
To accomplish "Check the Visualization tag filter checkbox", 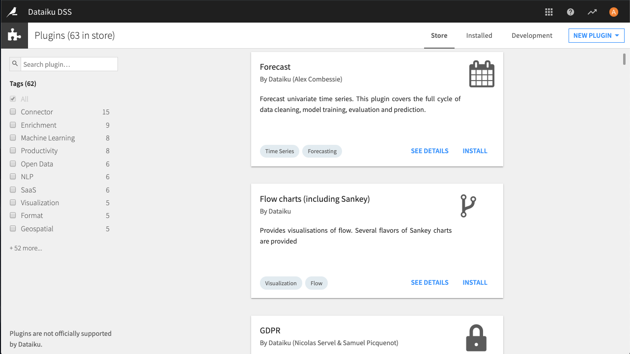I will (x=13, y=202).
